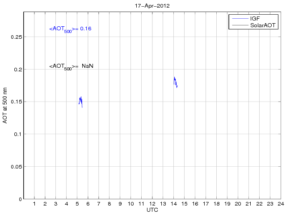Viewport: 286px width, 214px height.
Task: Click x-axis tick label 15
Action: (x=185, y=204)
